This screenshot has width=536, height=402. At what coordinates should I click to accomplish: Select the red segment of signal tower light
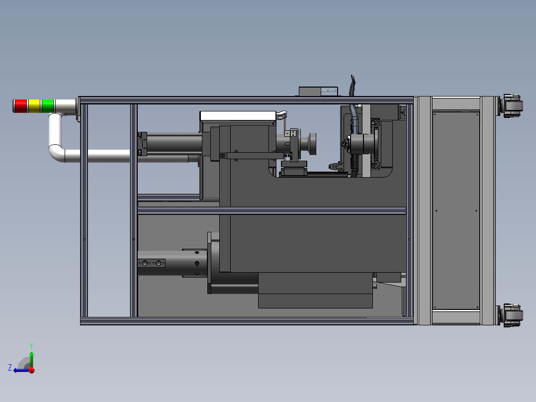pyautogui.click(x=21, y=105)
